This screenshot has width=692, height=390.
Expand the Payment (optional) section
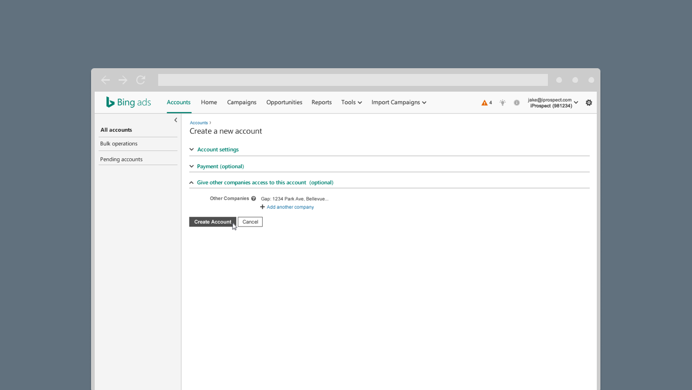[x=220, y=166]
